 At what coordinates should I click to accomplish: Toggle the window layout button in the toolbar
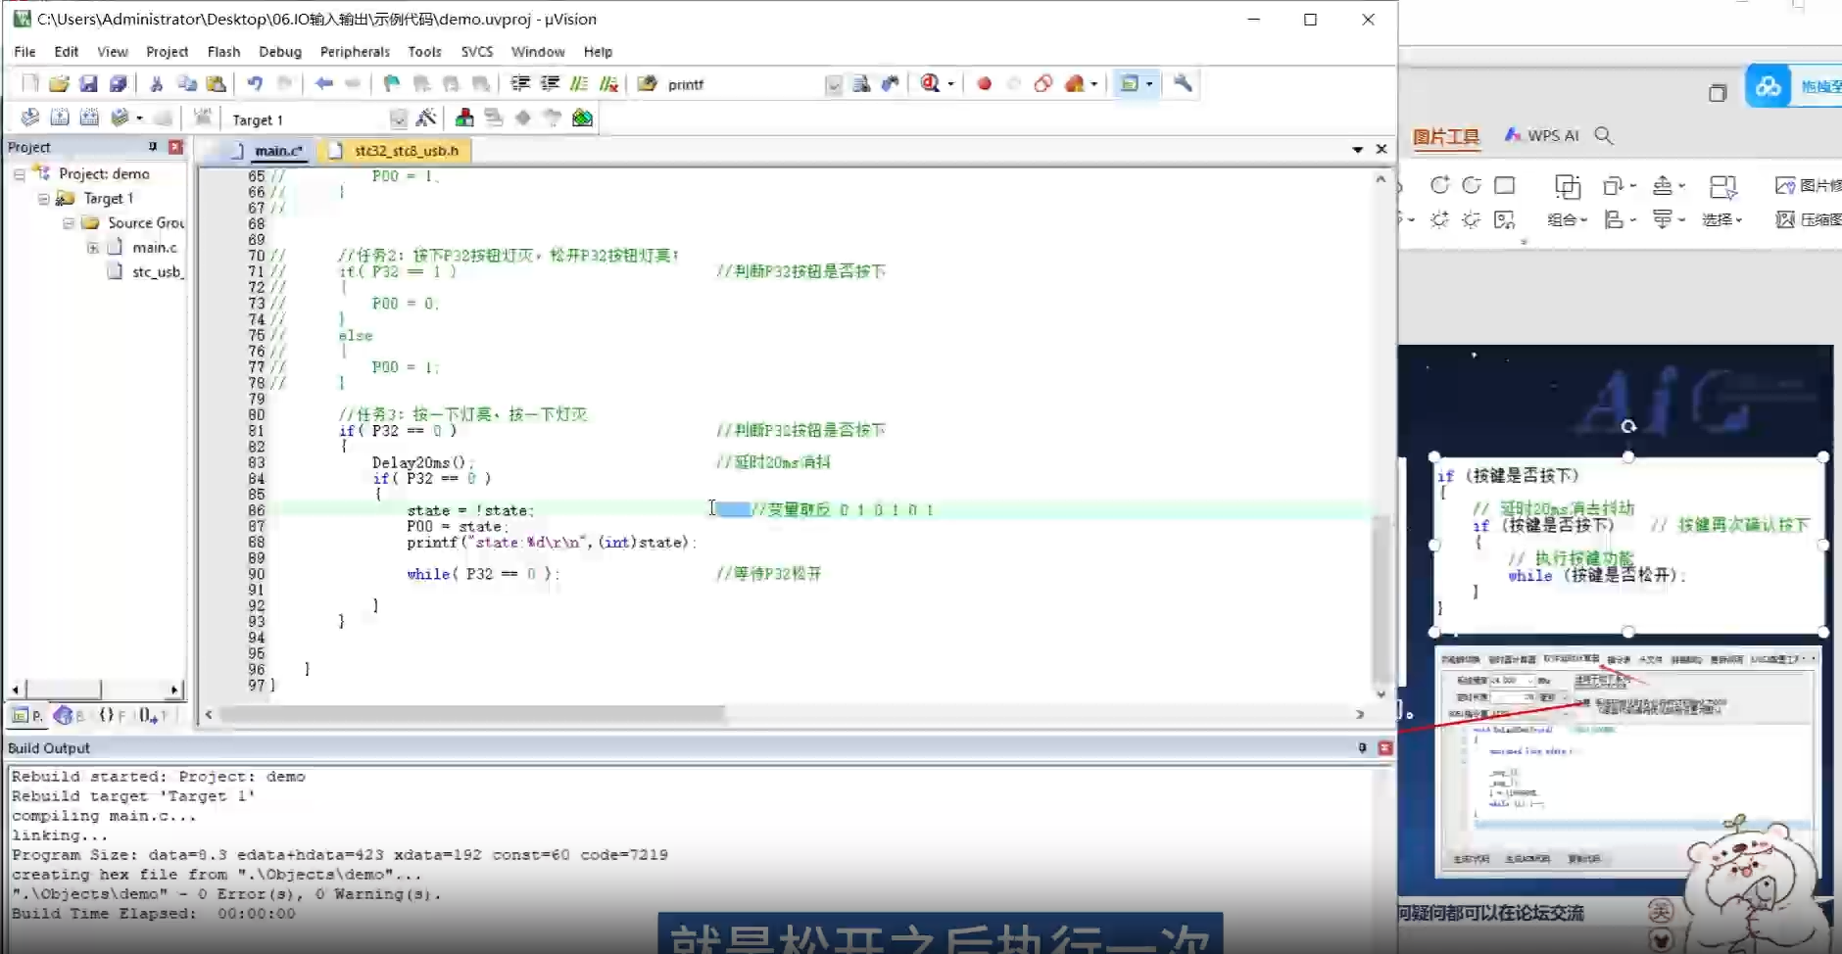point(1130,84)
